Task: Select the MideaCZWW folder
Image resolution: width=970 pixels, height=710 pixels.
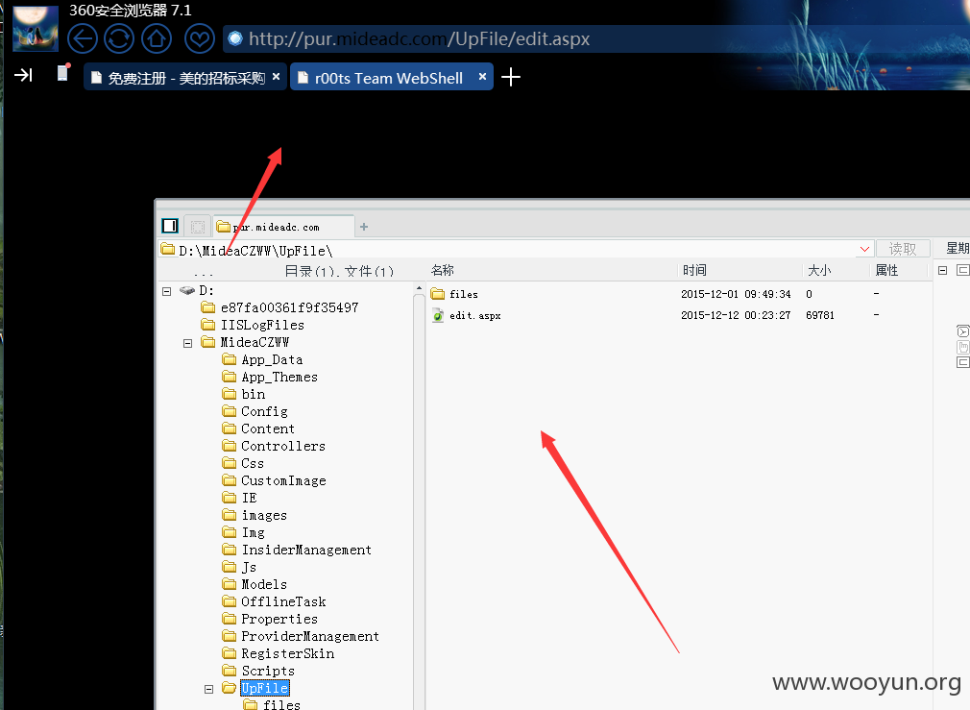Action: pyautogui.click(x=245, y=342)
